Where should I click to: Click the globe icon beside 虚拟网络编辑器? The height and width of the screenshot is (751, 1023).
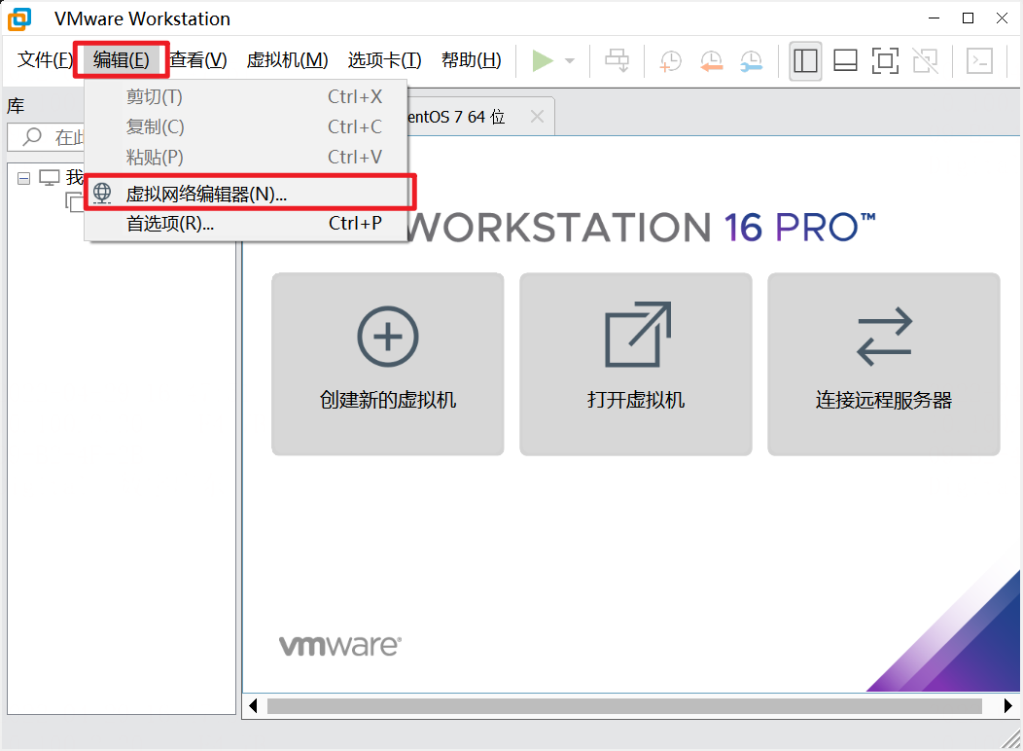tap(102, 194)
